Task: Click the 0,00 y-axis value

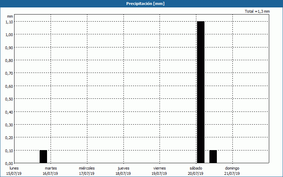Action: (9, 164)
